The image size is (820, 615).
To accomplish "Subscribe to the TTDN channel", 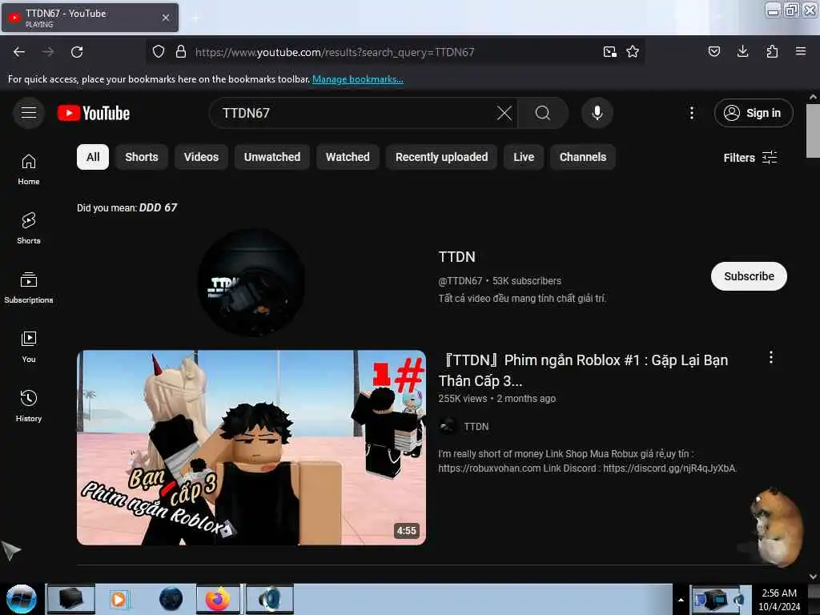I will point(749,276).
